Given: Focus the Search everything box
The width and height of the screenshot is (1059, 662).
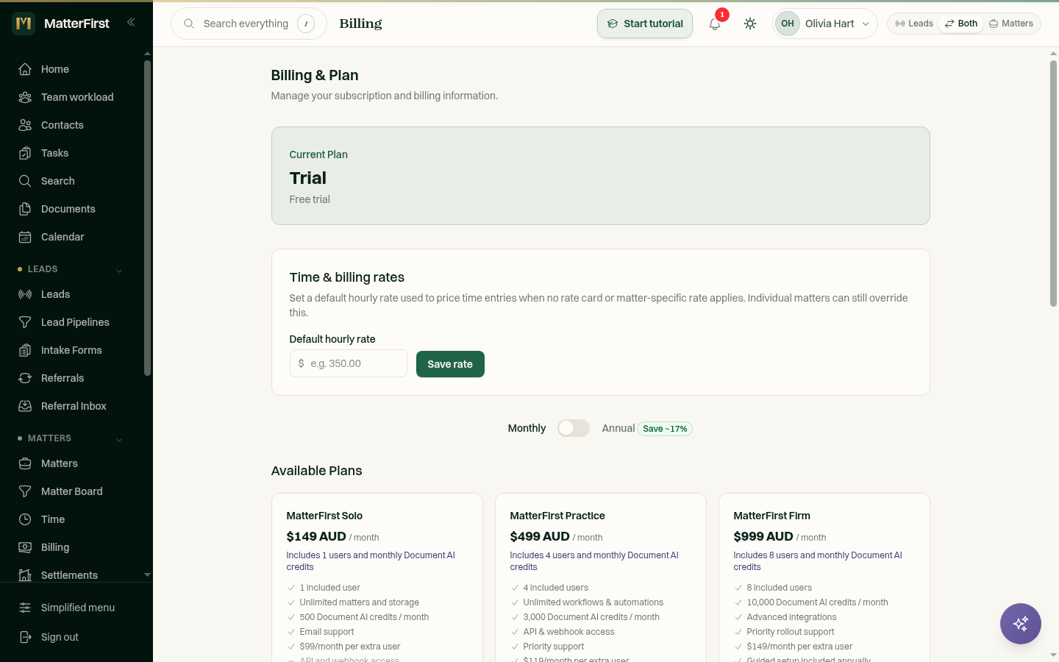Looking at the screenshot, I should click(249, 24).
